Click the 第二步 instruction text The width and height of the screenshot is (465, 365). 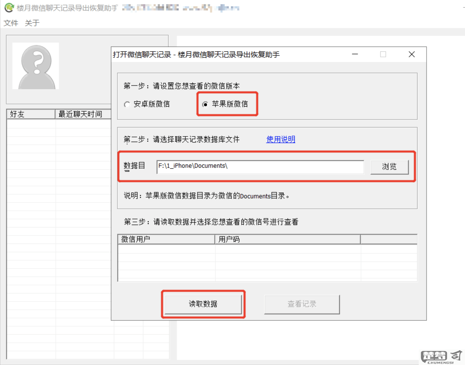182,139
